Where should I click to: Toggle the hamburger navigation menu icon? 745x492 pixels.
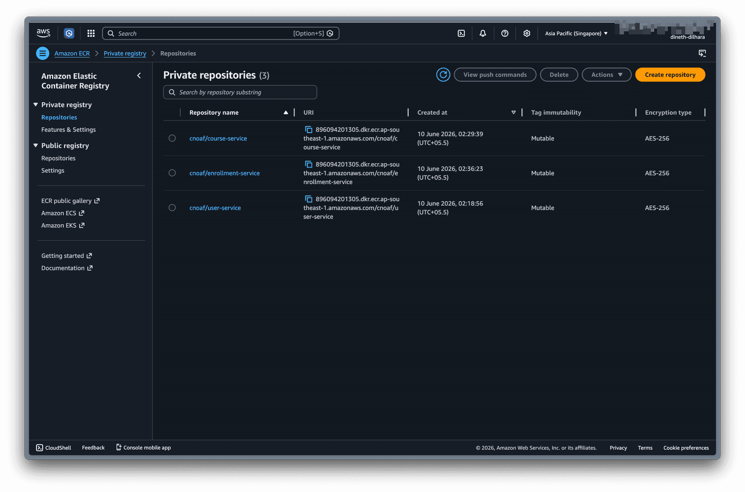(43, 53)
